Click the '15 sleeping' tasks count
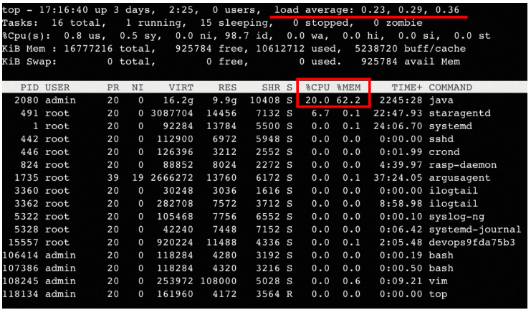The width and height of the screenshot is (531, 310). click(236, 23)
